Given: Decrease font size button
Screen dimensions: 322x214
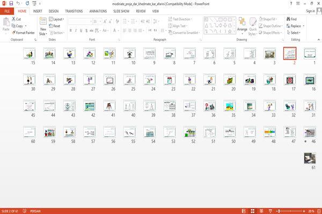Looking at the screenshot, I should click(110, 21).
